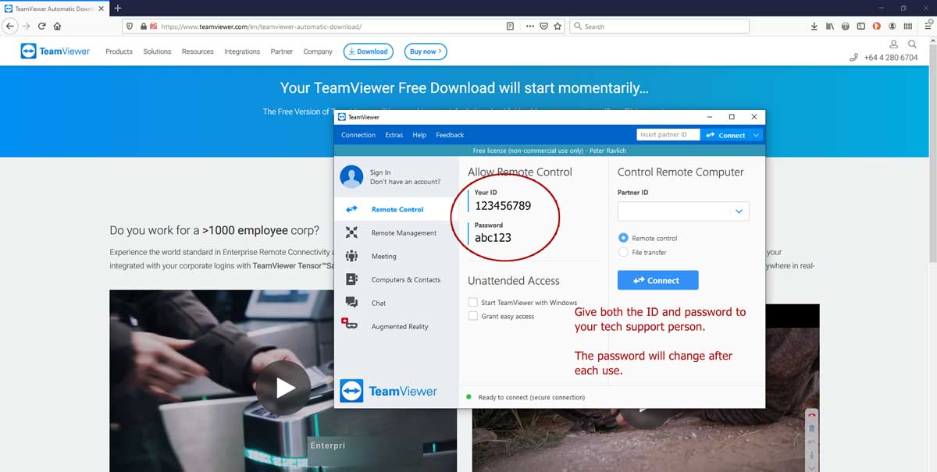
Task: Open the website search magnifier icon
Action: (x=913, y=44)
